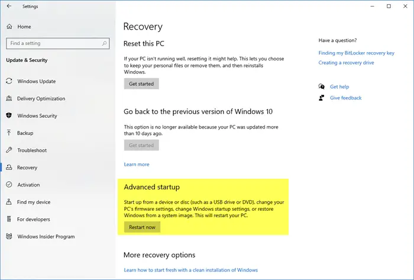Click the Delivery Optimization icon
This screenshot has height=280, width=414.
[9, 98]
